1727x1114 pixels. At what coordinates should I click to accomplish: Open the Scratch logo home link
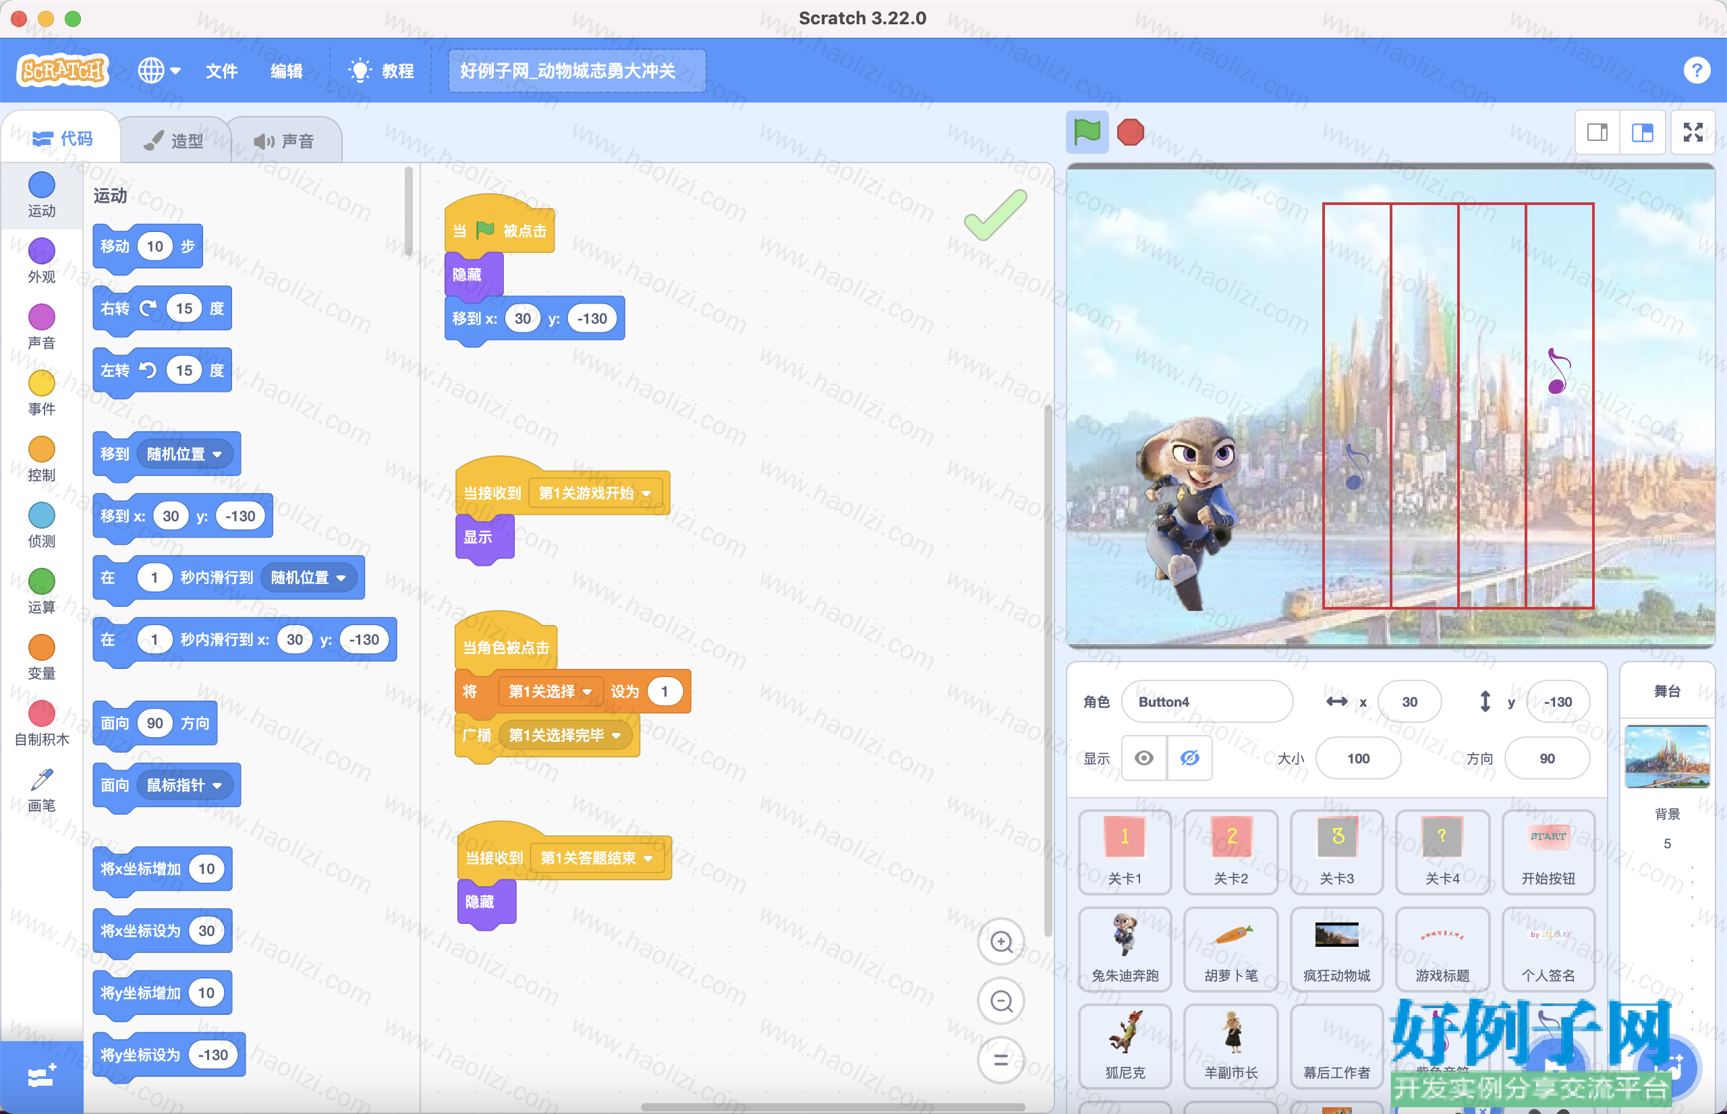click(62, 70)
